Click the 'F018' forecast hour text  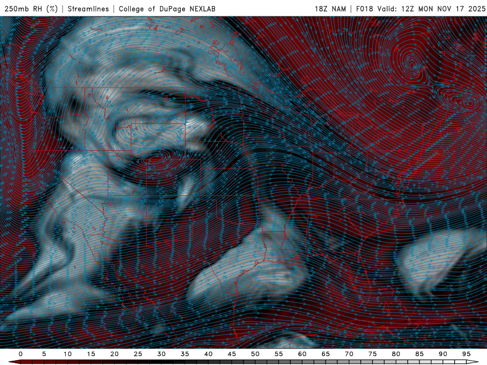click(365, 9)
